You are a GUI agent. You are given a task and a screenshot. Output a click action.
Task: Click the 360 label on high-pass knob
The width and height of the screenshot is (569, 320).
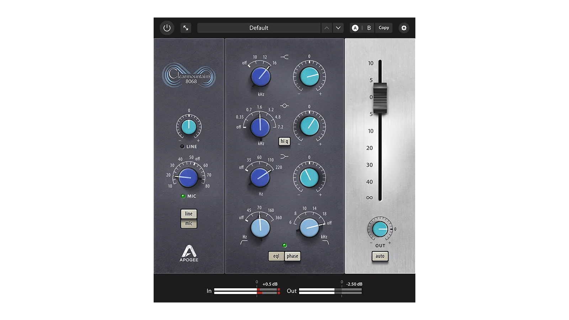(x=278, y=218)
